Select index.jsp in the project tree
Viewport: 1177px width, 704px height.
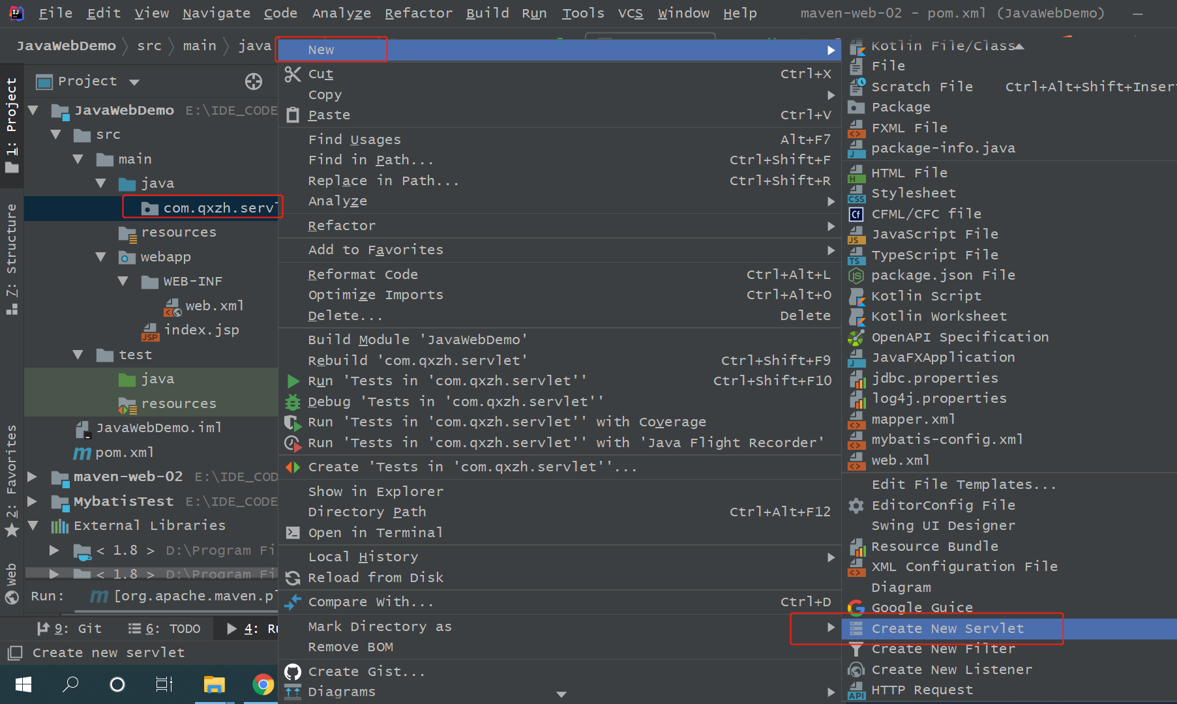click(x=201, y=330)
